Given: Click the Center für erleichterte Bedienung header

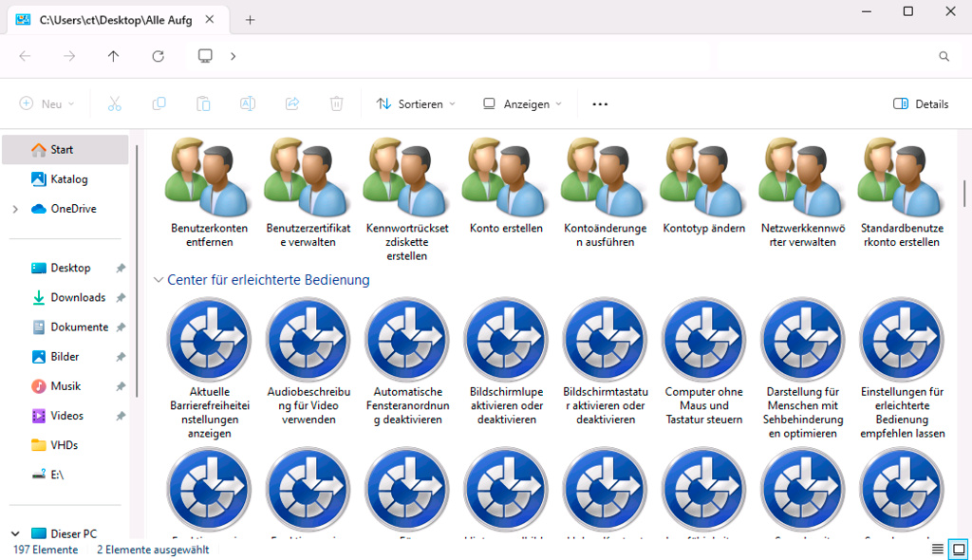Looking at the screenshot, I should pyautogui.click(x=268, y=280).
